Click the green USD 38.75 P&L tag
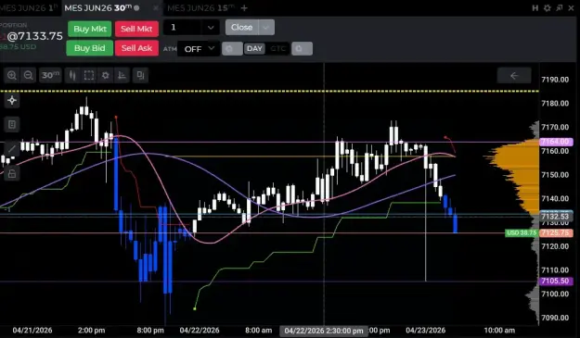Image resolution: width=580 pixels, height=338 pixels. 522,233
